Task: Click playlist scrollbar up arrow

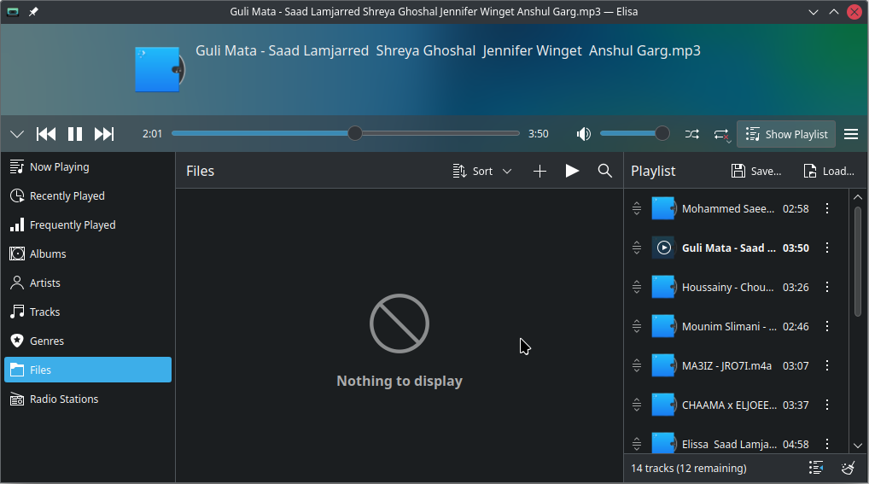Action: pyautogui.click(x=858, y=197)
